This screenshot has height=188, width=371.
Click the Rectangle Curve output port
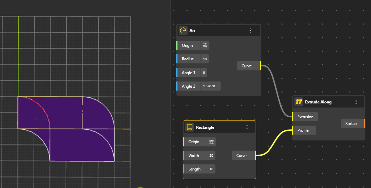tap(256, 156)
